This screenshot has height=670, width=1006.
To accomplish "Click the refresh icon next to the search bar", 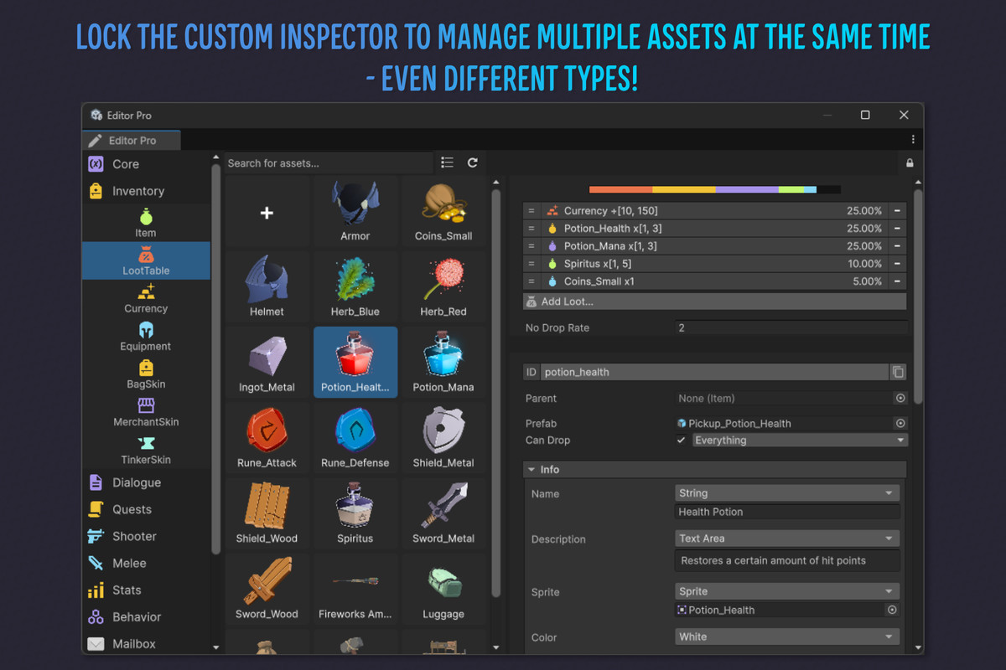I will (474, 162).
